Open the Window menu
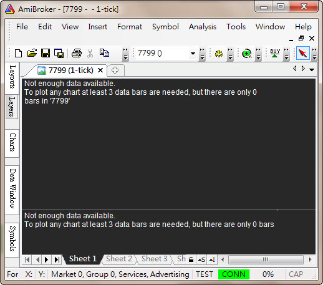323x285 pixels. point(270,27)
